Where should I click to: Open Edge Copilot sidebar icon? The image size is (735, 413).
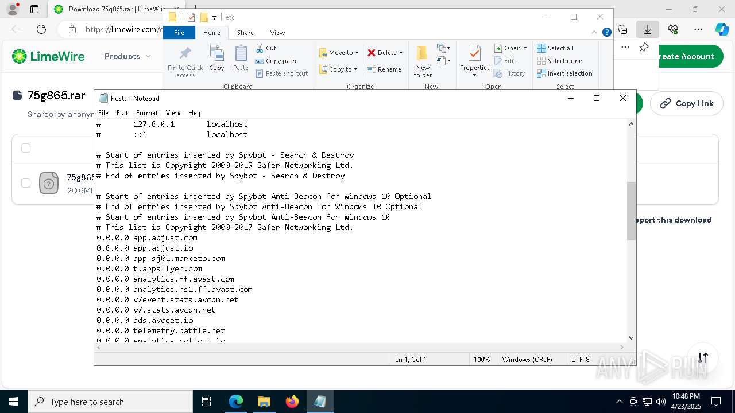point(722,29)
